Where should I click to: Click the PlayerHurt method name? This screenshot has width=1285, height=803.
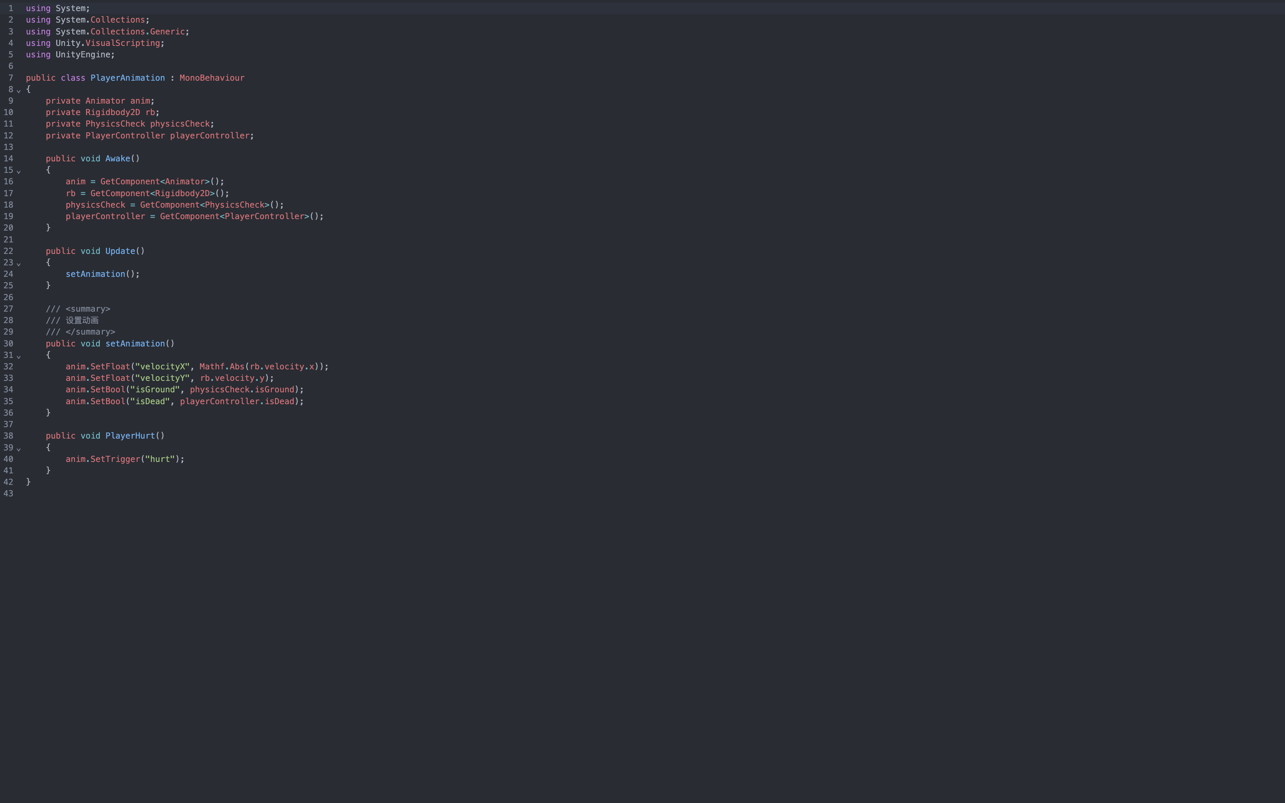point(130,436)
